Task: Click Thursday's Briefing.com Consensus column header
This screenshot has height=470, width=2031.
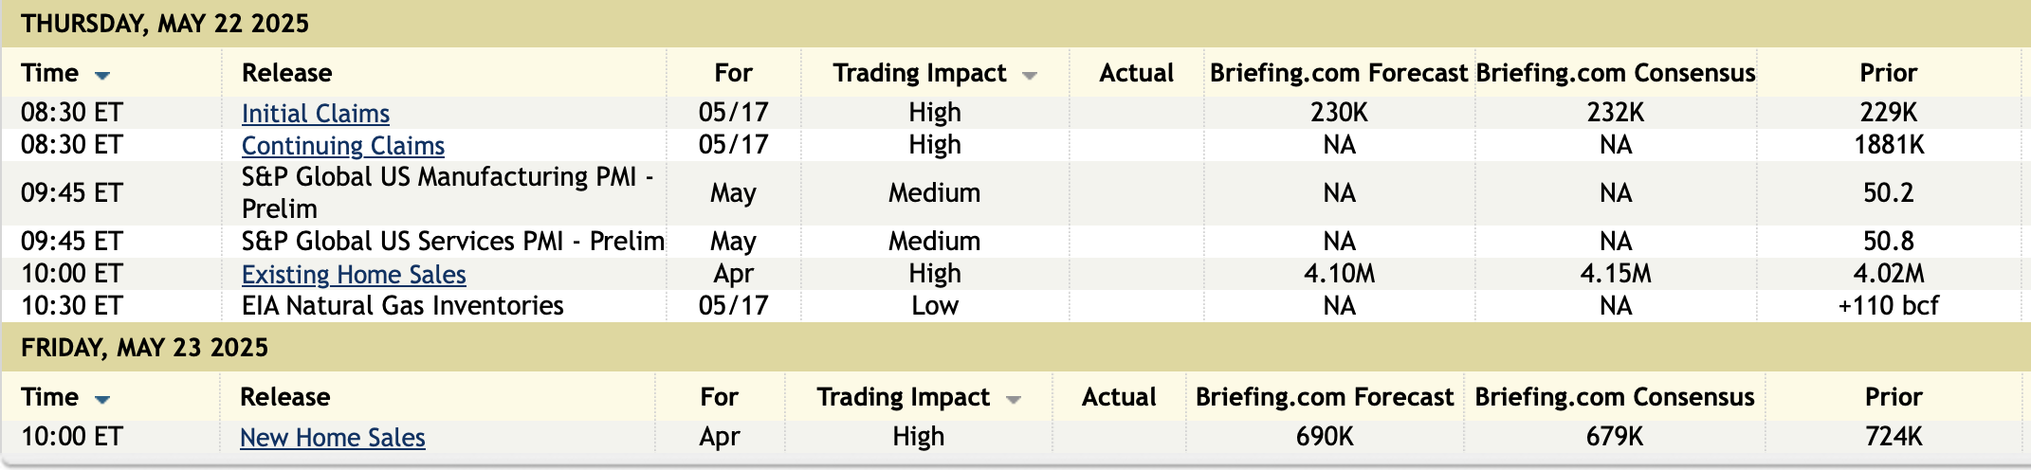Action: point(1615,73)
